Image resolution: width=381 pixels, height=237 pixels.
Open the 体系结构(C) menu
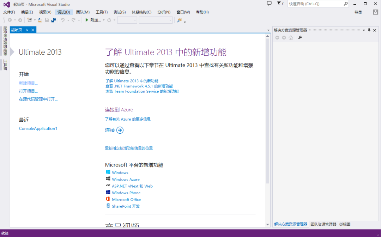tap(142, 12)
